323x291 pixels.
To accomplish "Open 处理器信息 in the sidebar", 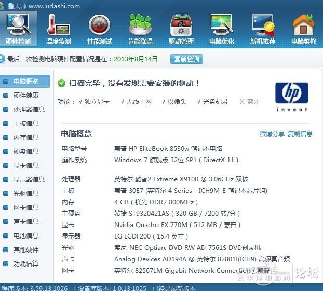I will point(29,110).
